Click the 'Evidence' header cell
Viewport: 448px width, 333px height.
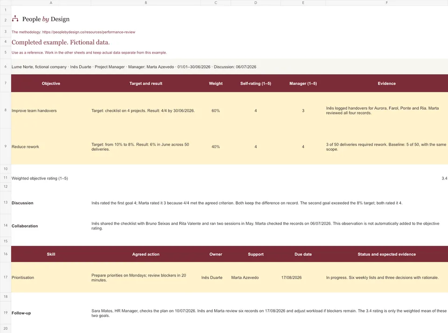coord(386,83)
